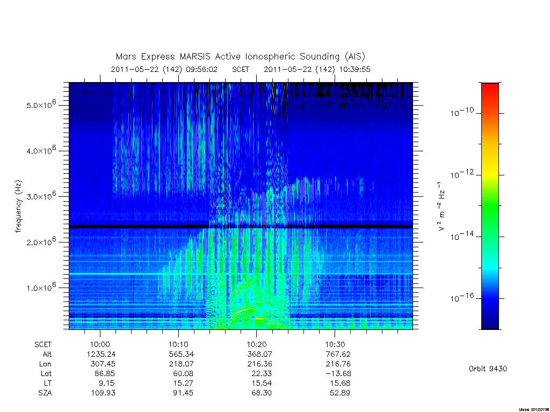Click the 1.0×10^6 frequency tick label
550x412 pixels.
coord(41,287)
